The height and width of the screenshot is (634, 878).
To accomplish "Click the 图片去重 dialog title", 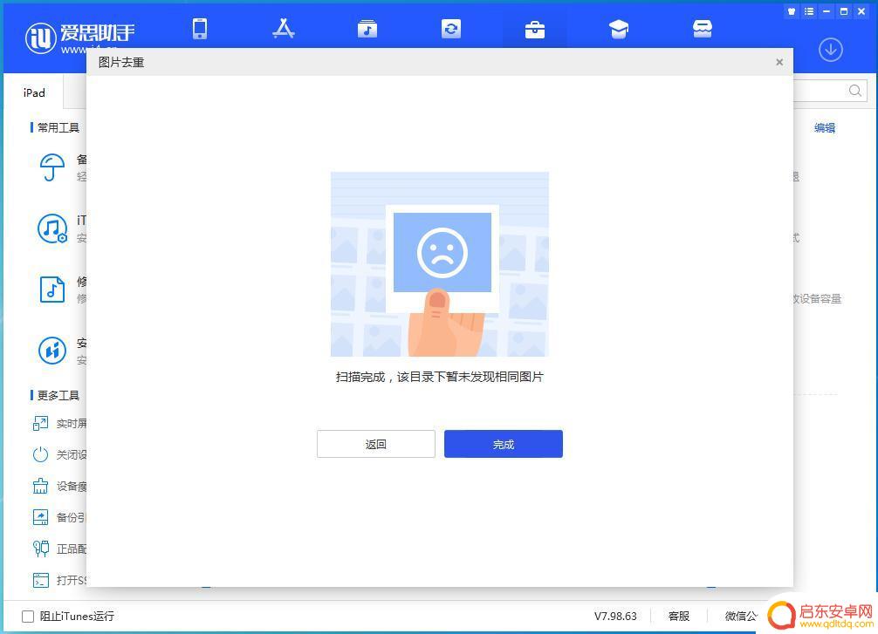I will pos(121,62).
